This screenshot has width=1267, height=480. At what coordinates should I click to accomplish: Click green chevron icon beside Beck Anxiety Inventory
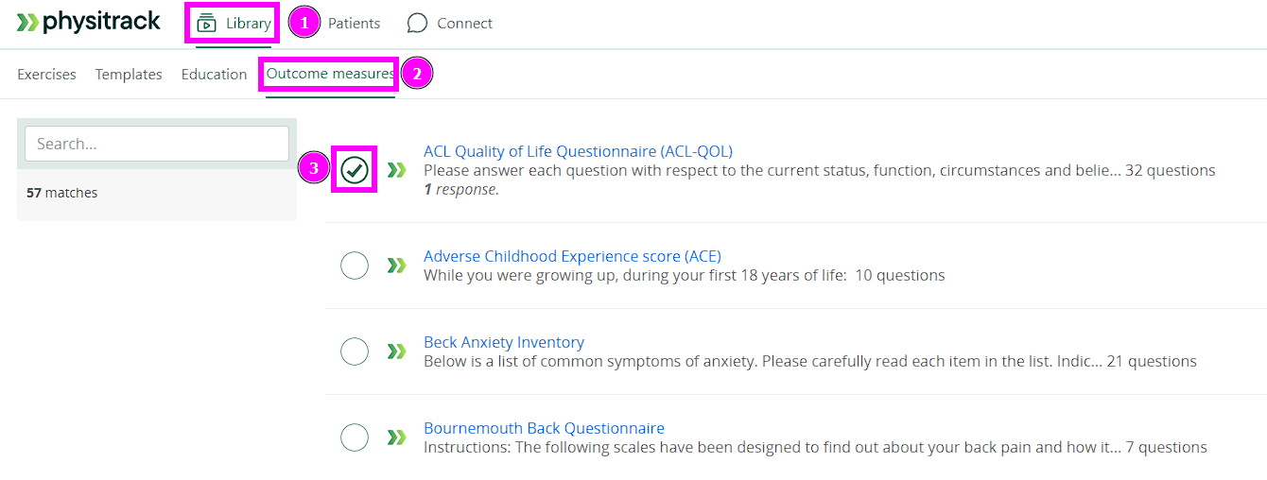[397, 352]
